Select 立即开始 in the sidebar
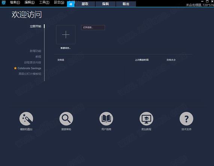 coord(36,26)
